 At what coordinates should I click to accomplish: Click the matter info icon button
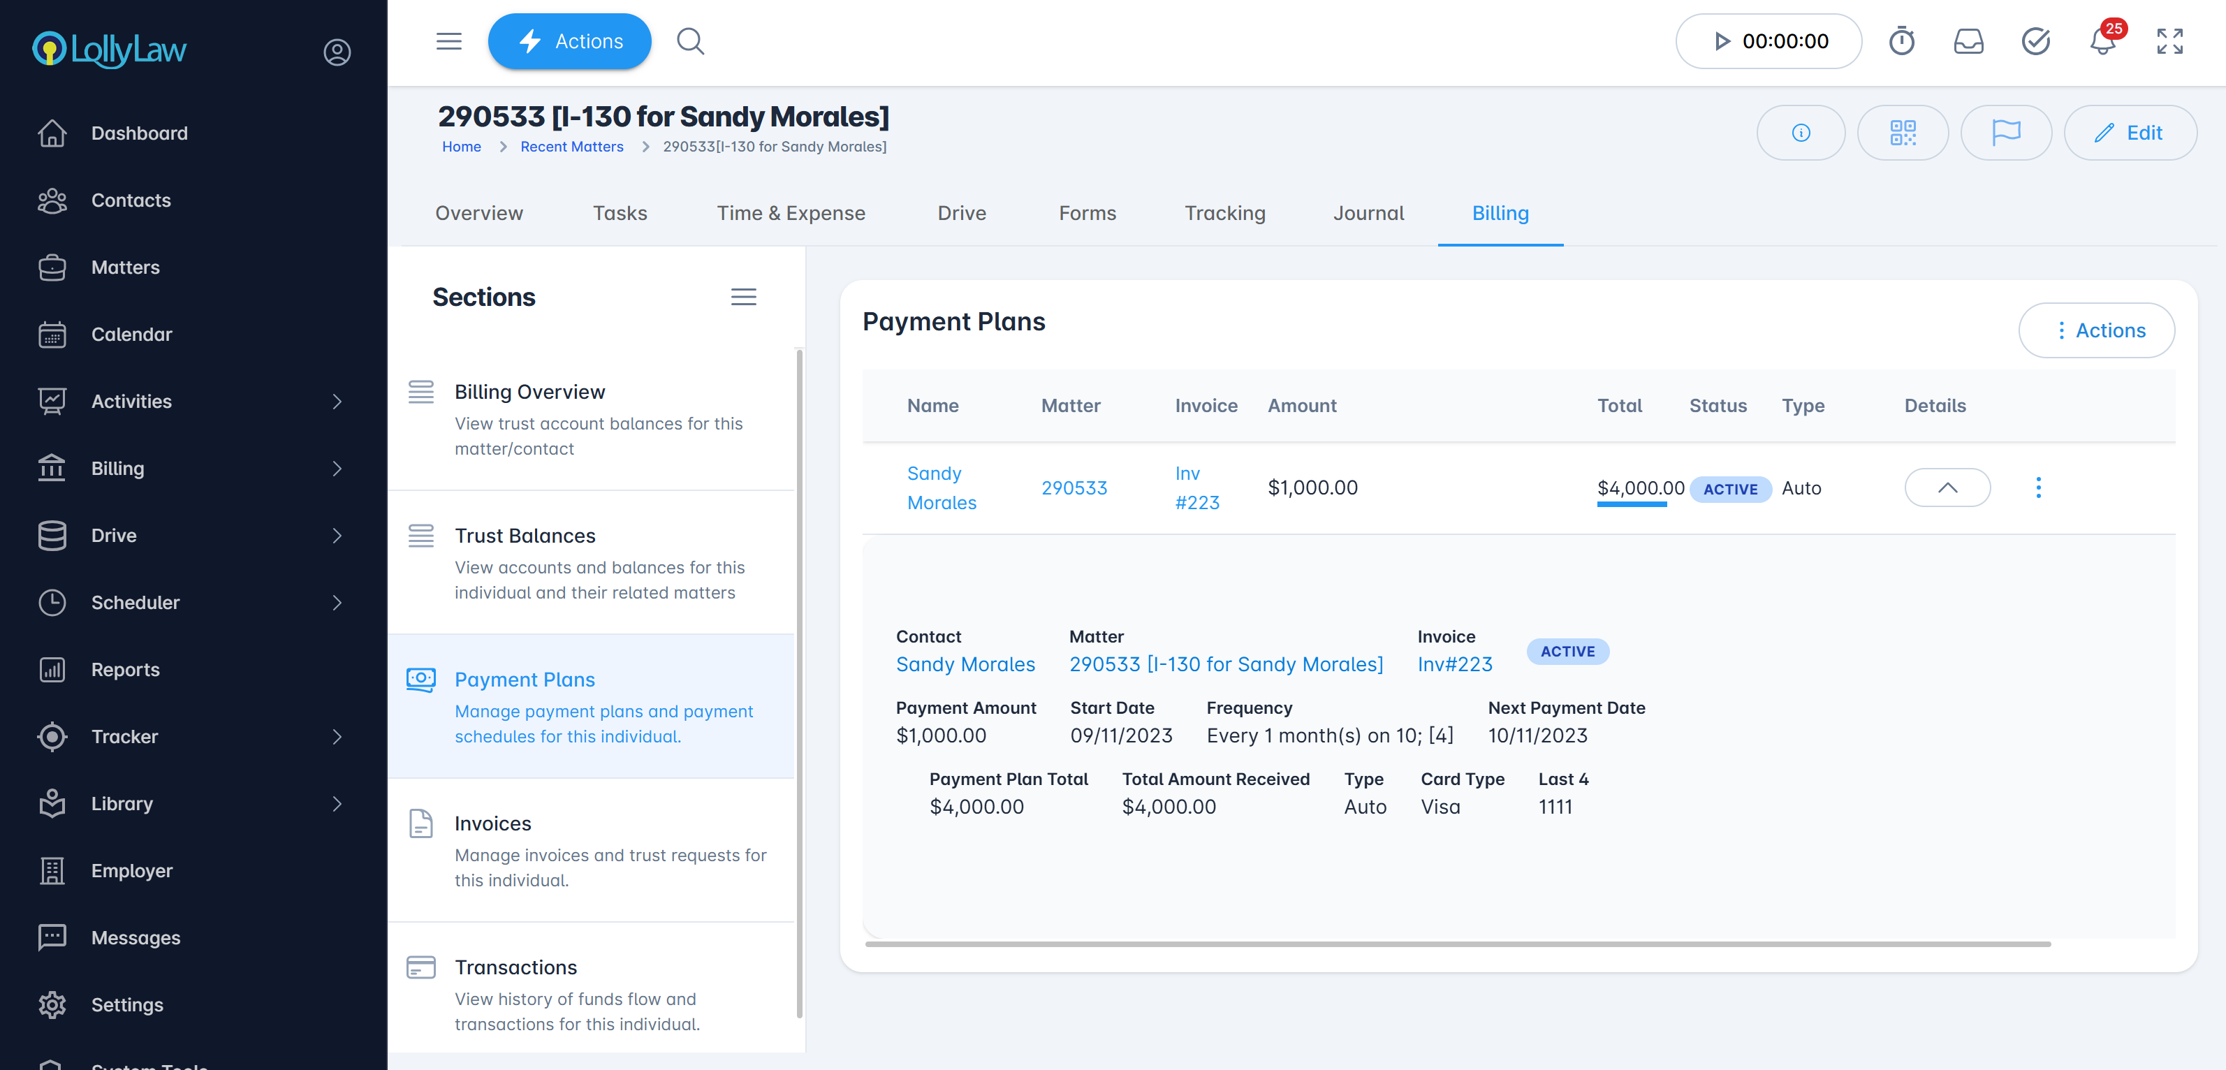point(1800,132)
